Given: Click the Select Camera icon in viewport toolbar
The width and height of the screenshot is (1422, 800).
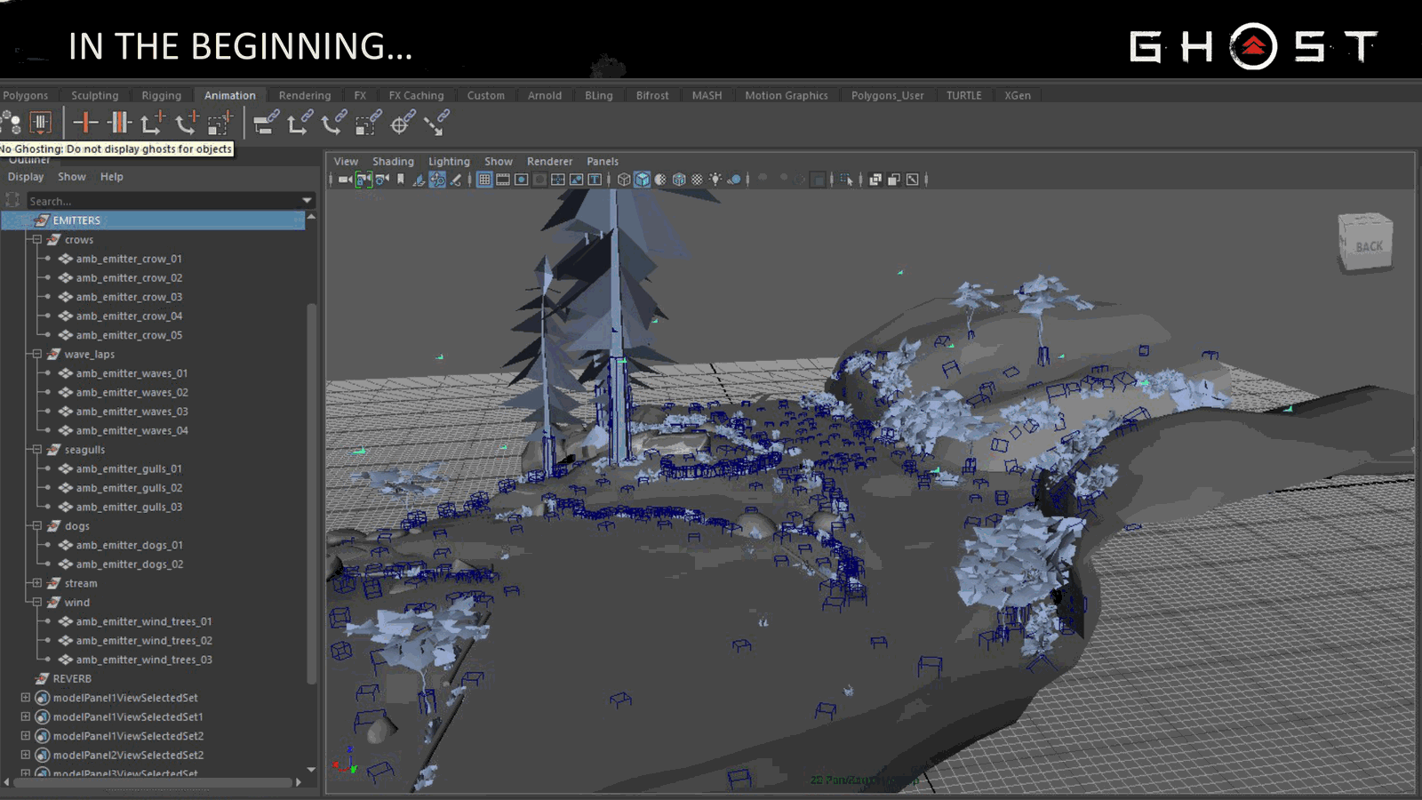Looking at the screenshot, I should (345, 180).
